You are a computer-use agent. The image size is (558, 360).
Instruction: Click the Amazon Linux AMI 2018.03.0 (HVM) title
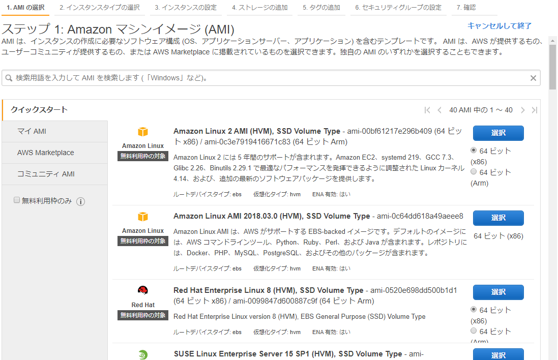tap(272, 216)
